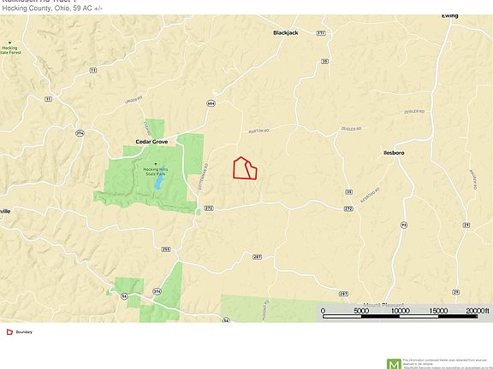The height and width of the screenshot is (369, 493).
Task: Click the route 272 shield near Ilesboro Rd
Action: point(348,208)
